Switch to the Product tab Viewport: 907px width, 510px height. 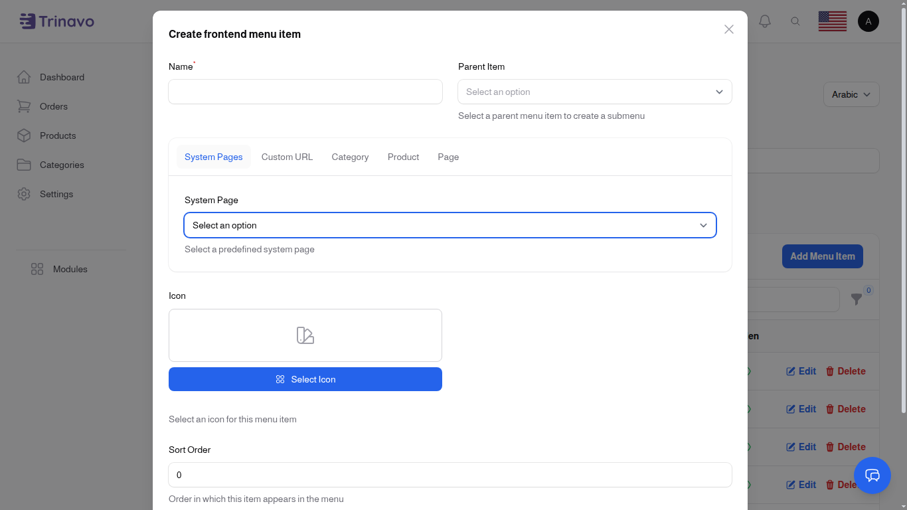403,157
